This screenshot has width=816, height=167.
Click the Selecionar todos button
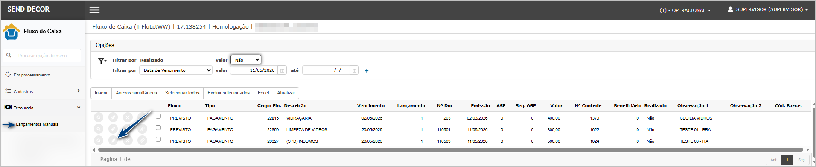pos(182,93)
